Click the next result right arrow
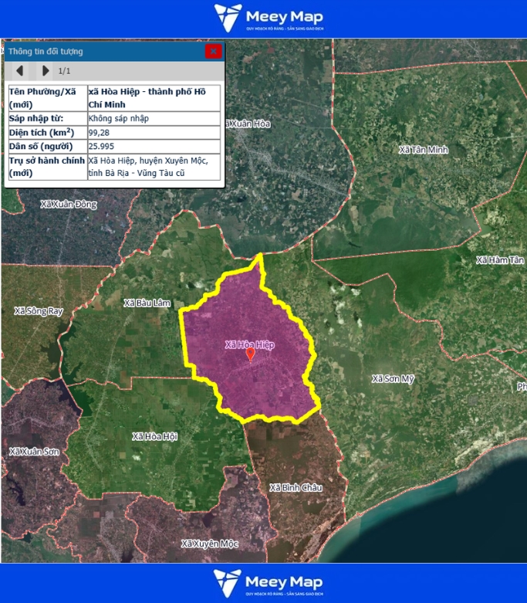The image size is (527, 603). (46, 71)
